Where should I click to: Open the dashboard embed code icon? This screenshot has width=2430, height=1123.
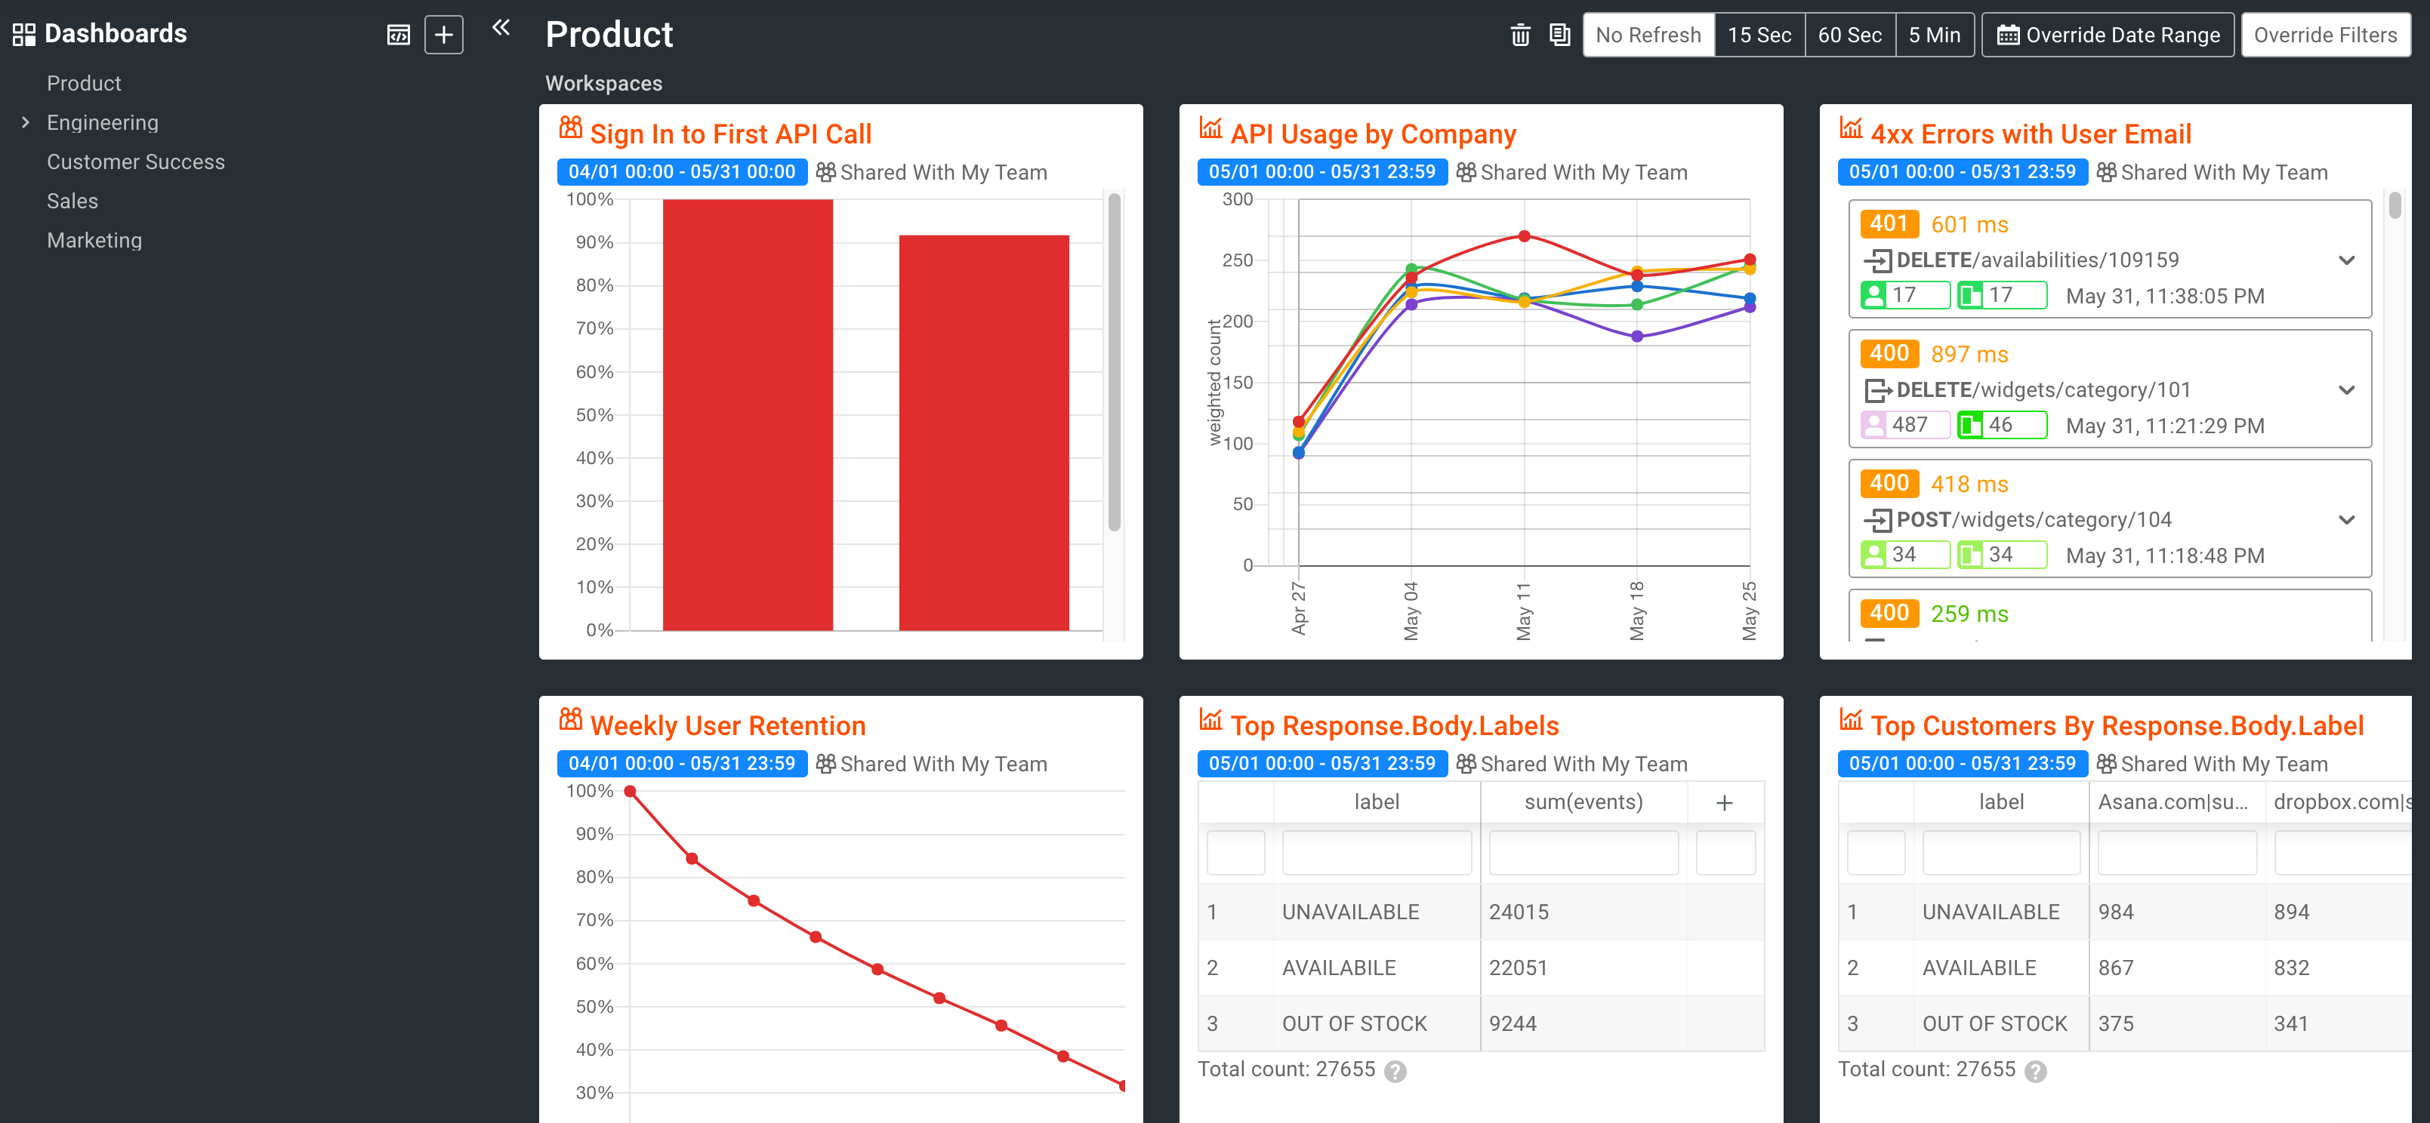coord(398,34)
